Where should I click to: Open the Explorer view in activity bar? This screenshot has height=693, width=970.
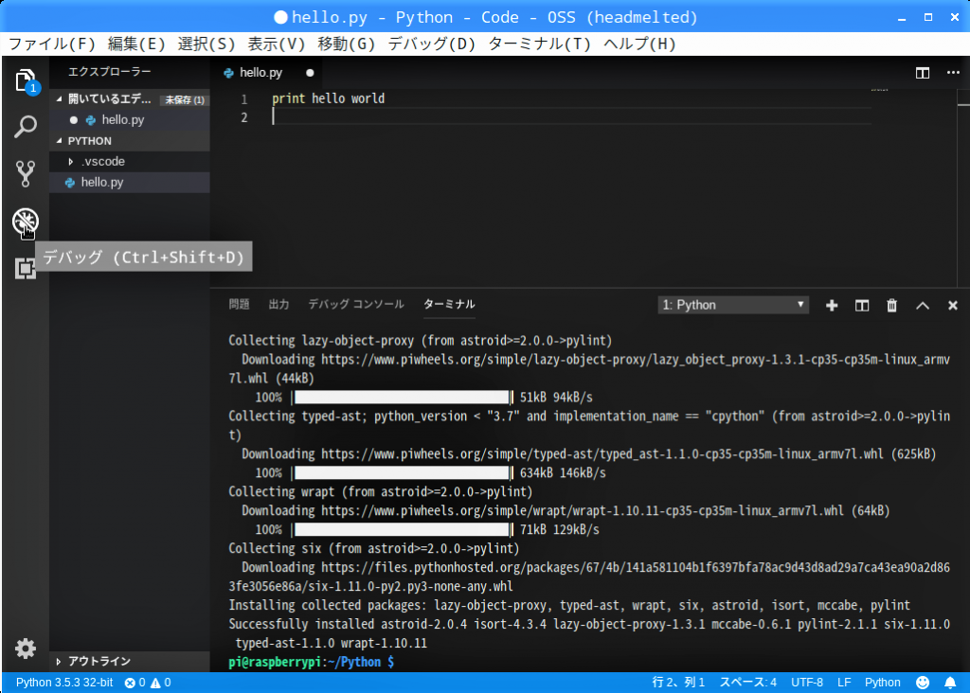[26, 80]
